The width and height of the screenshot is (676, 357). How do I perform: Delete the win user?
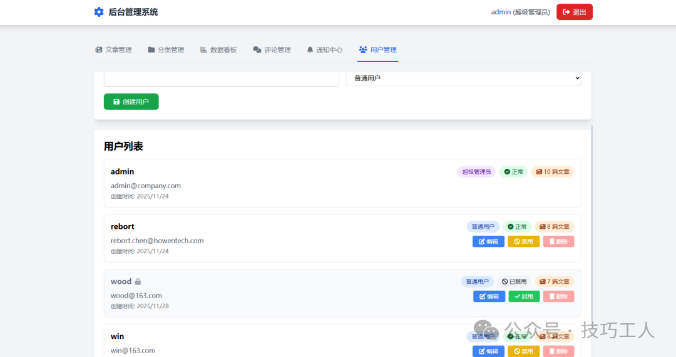coord(559,351)
